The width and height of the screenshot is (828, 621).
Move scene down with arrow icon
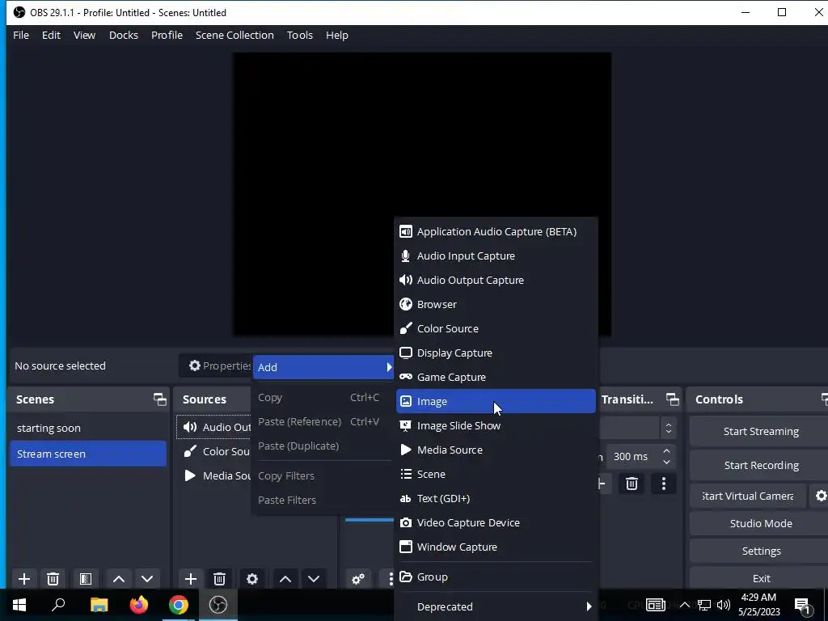(147, 579)
